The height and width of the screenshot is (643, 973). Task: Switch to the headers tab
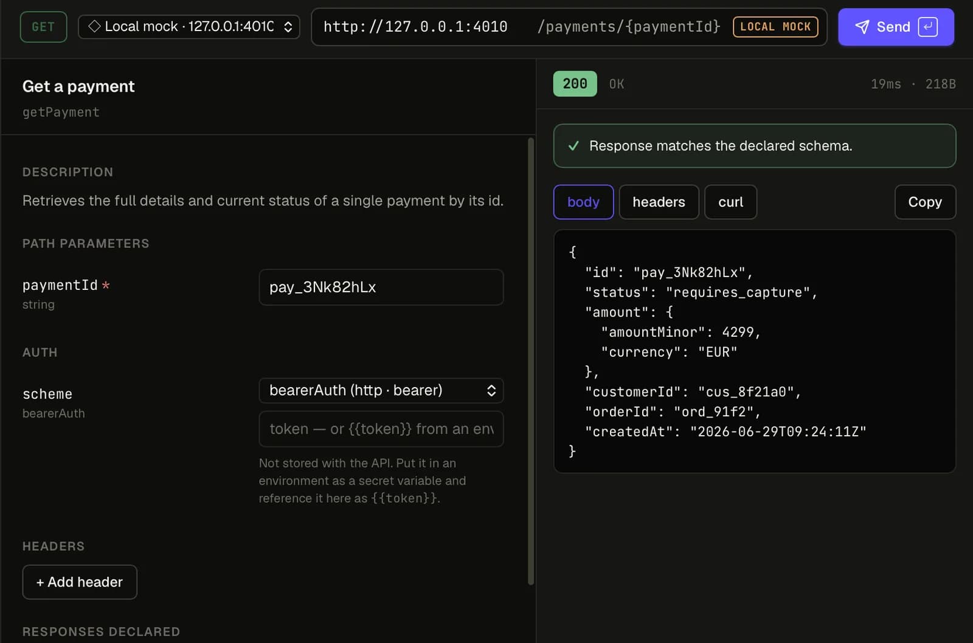point(659,202)
